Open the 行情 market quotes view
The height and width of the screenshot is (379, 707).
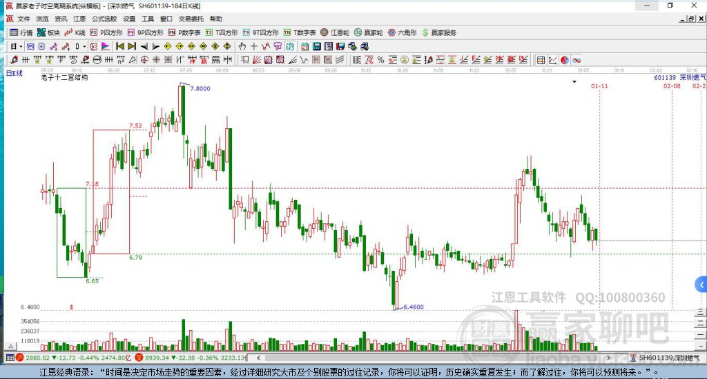click(21, 32)
